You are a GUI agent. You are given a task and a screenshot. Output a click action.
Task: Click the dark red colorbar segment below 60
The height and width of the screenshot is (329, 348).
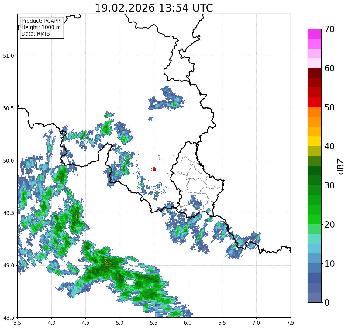coord(315,73)
